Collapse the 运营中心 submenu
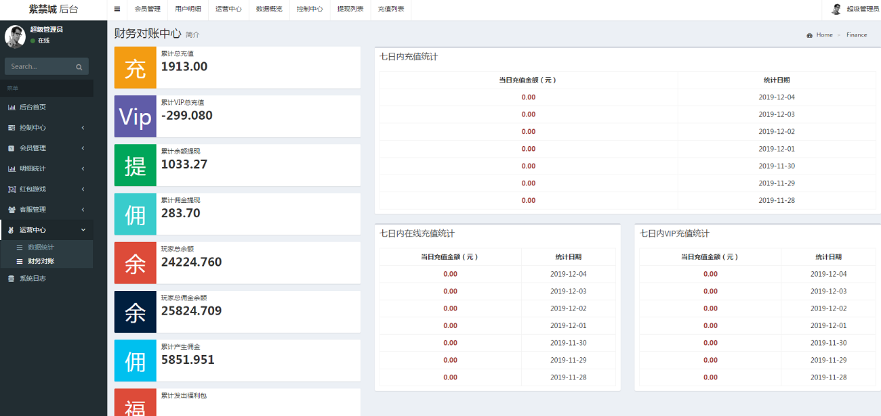Viewport: 881px width, 416px height. 41,229
